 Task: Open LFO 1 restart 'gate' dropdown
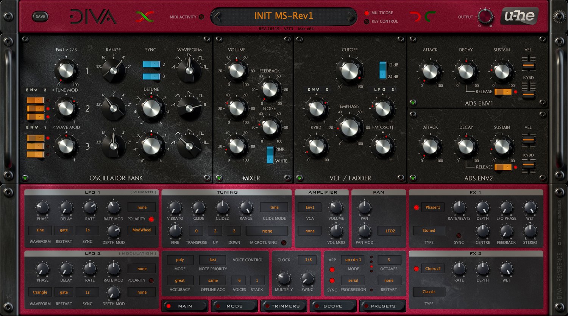coord(64,230)
